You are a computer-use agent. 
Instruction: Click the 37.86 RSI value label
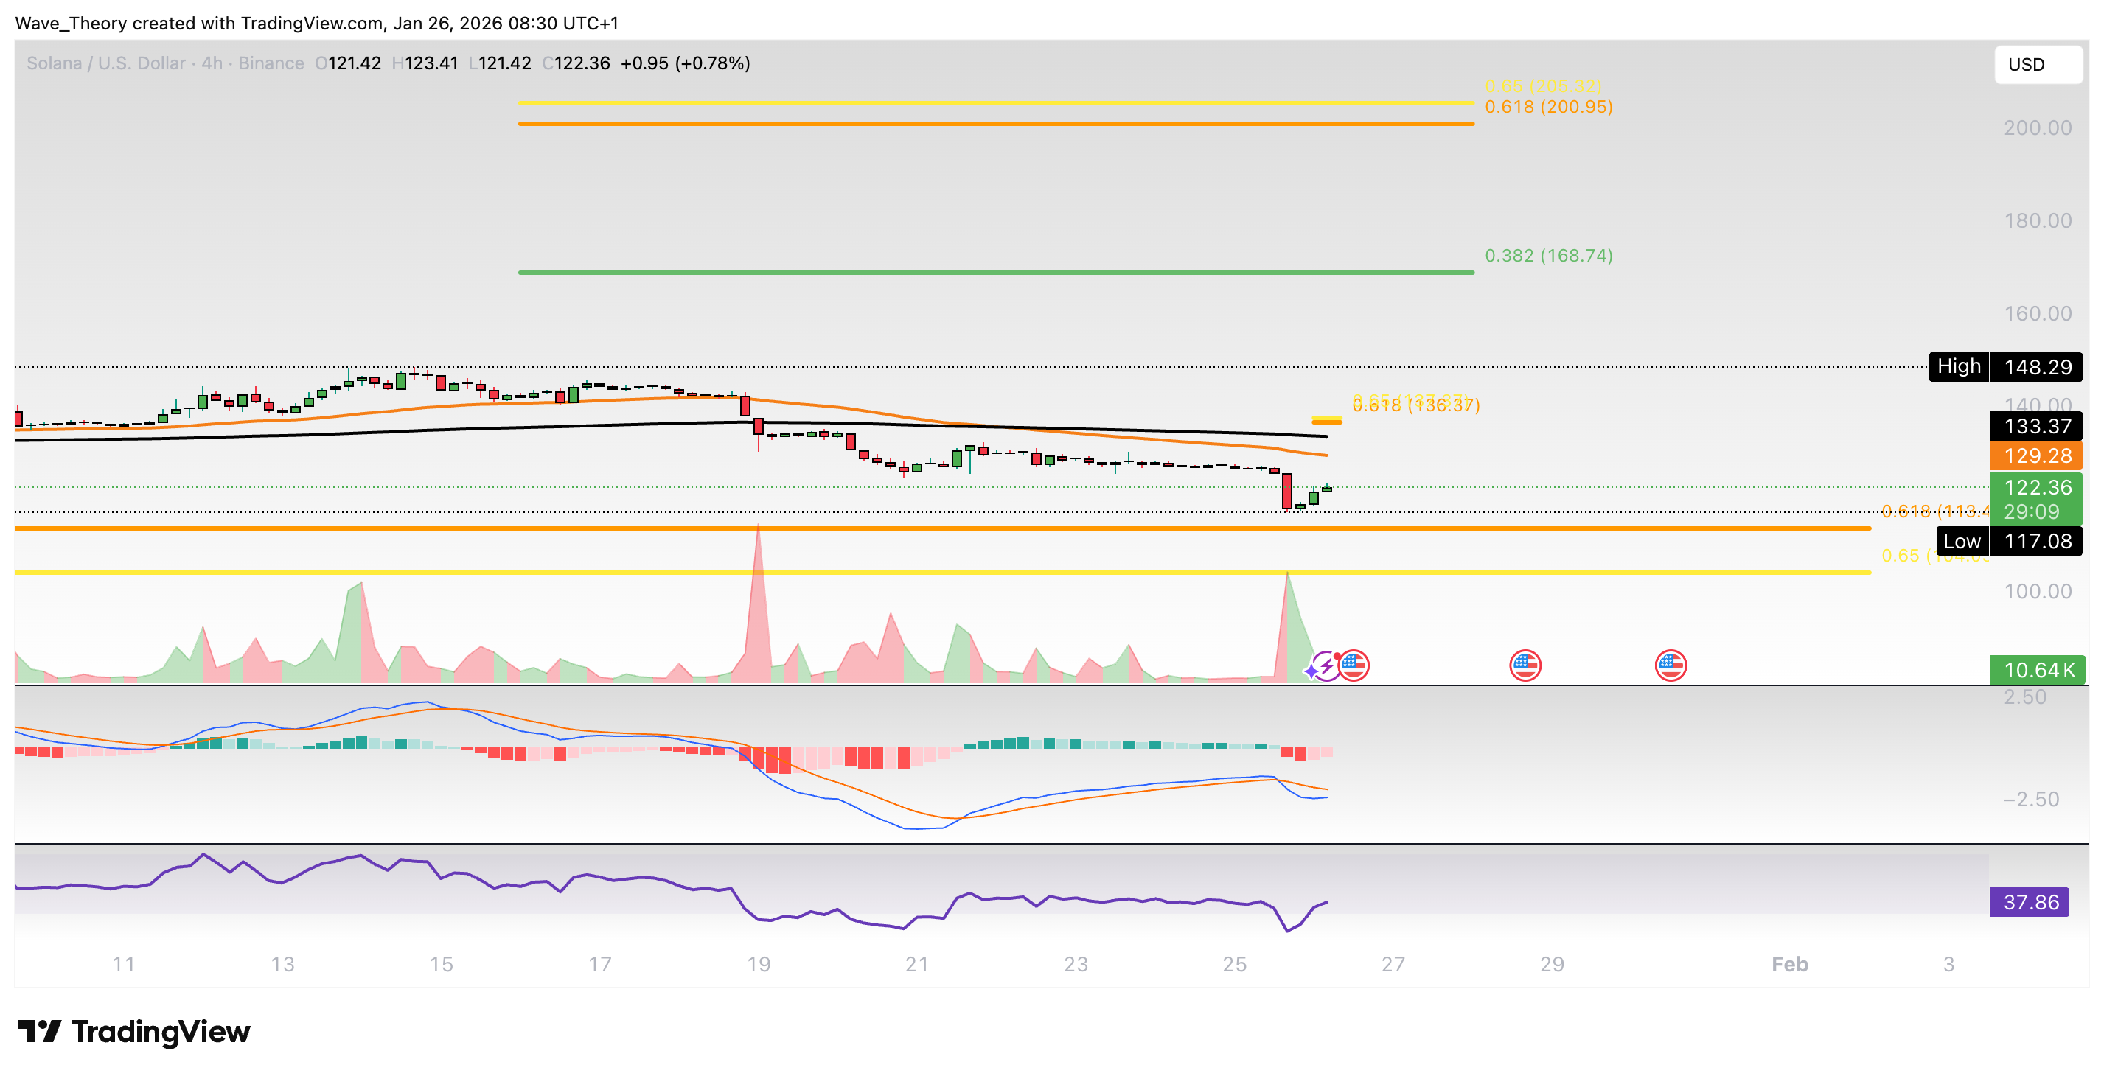tap(2031, 902)
